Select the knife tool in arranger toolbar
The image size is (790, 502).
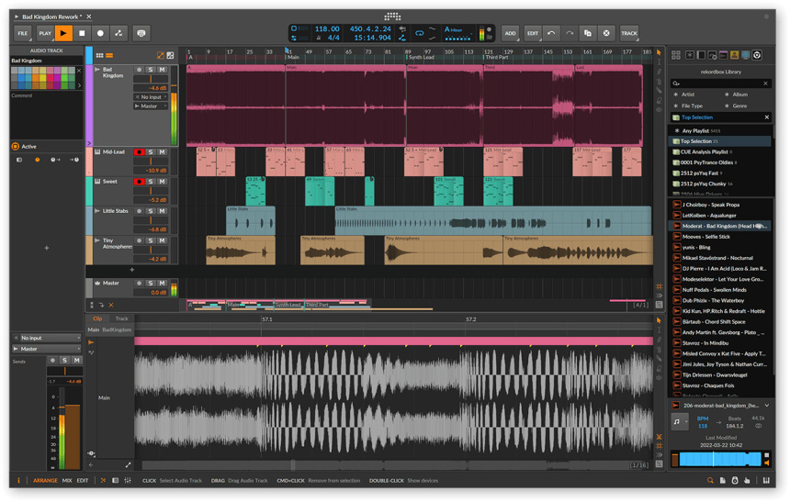pos(659,91)
